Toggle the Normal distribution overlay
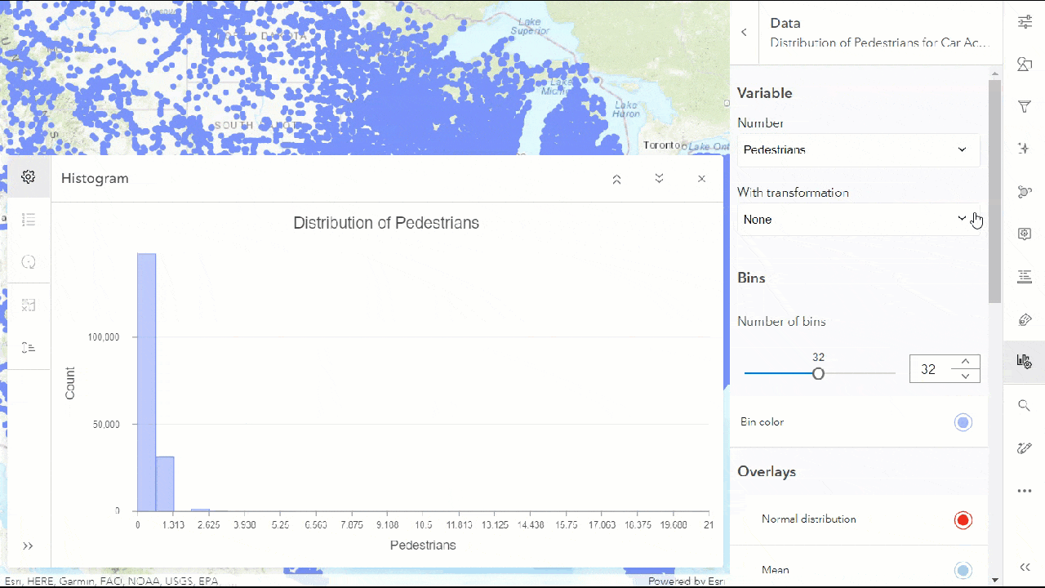Viewport: 1045px width, 588px height. tap(963, 519)
